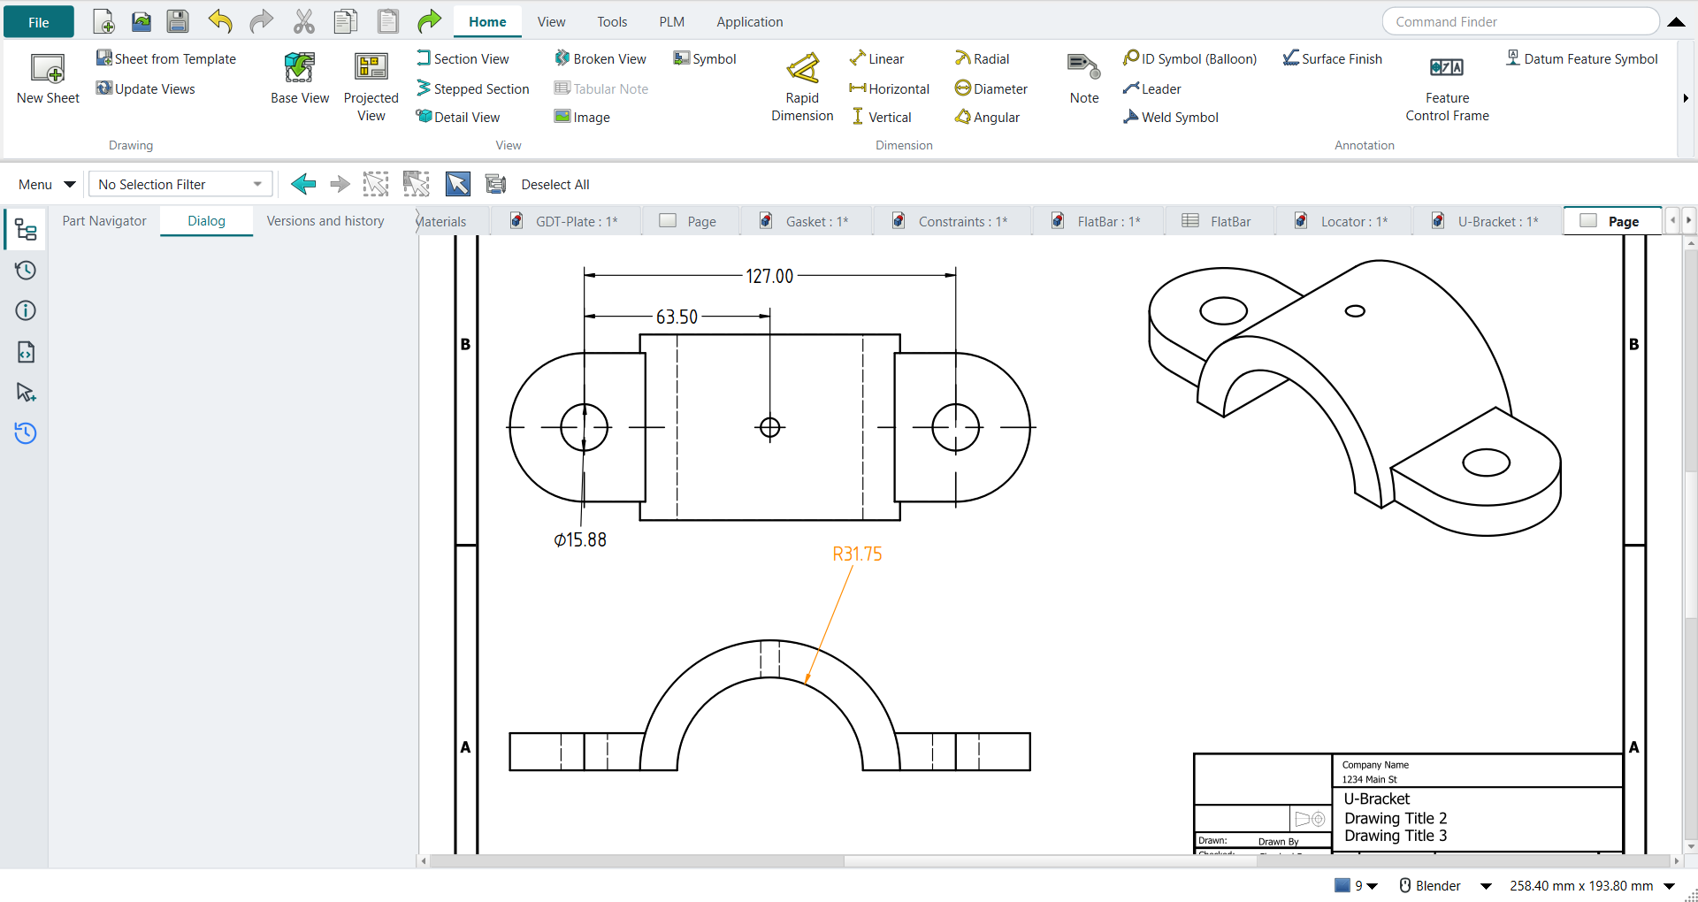This screenshot has height=902, width=1698.
Task: Click the green back arrow
Action: click(x=303, y=184)
